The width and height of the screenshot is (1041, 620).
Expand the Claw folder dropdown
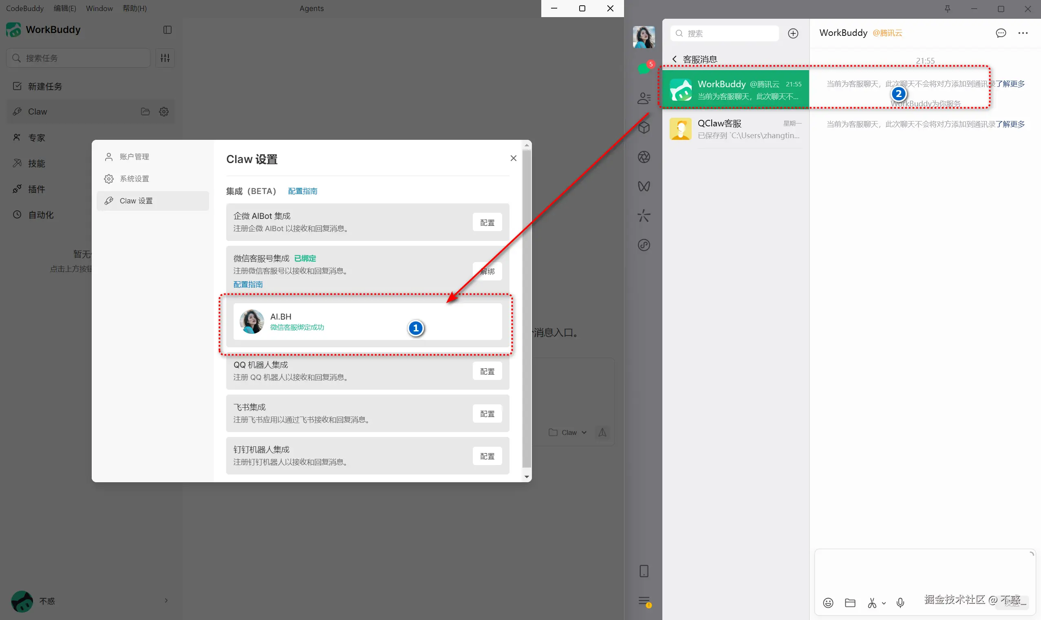[568, 432]
